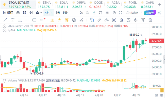Viewport: 165px width, 98px height.
Task: Toggle the 大 indicator button
Action: [59, 20]
